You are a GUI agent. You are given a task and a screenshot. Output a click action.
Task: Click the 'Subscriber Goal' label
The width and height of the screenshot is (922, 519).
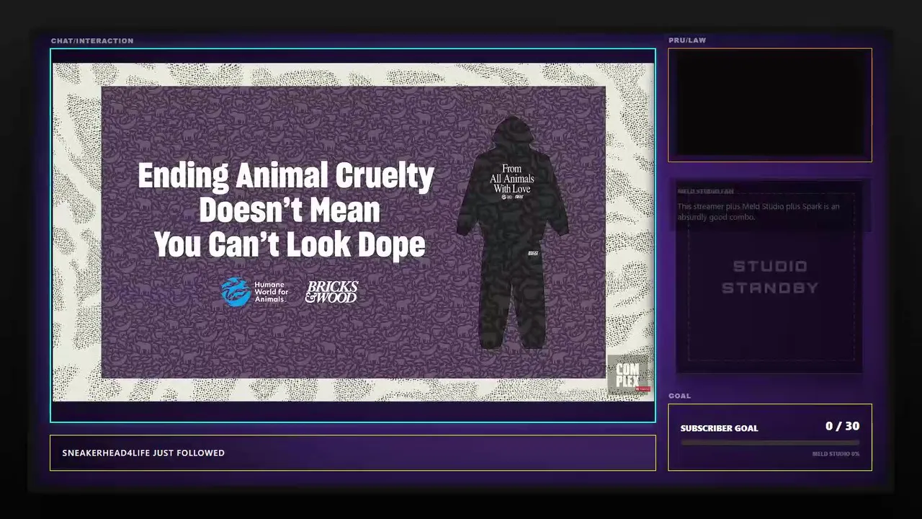coord(719,428)
